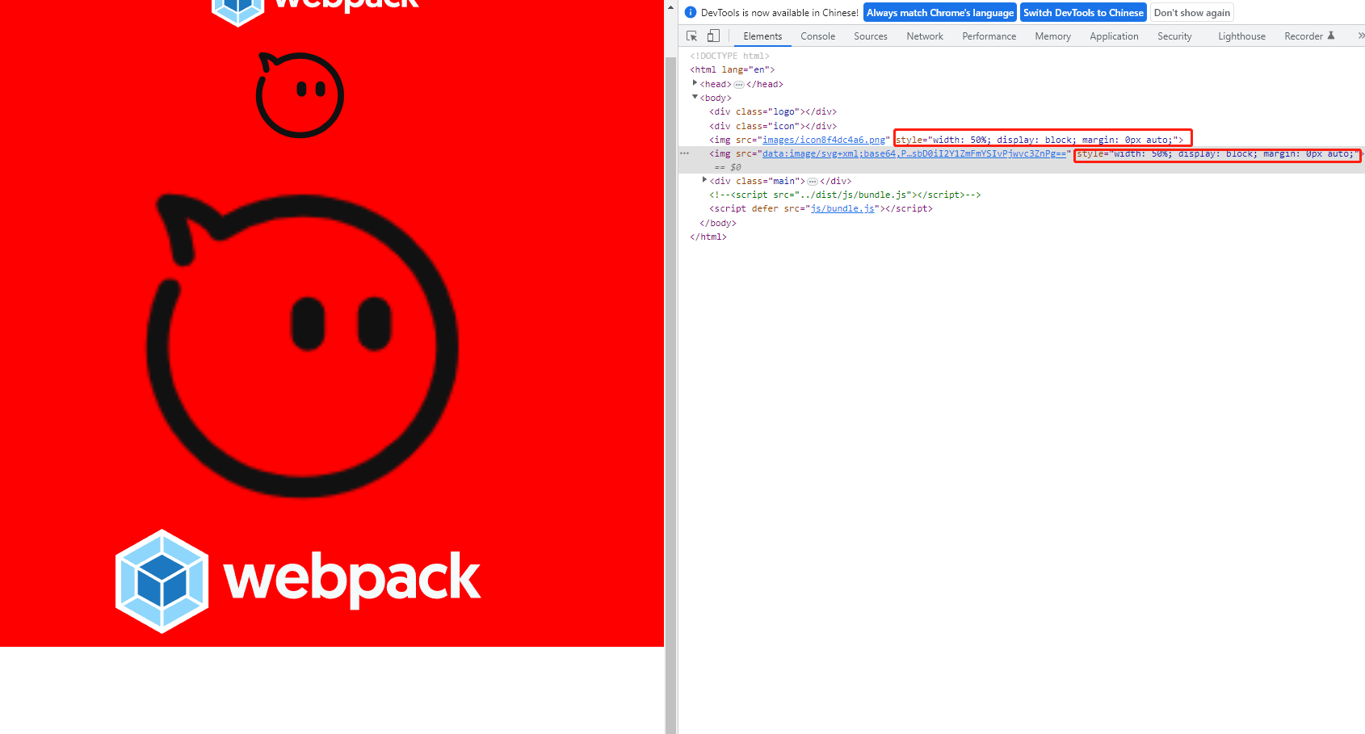This screenshot has width=1365, height=734.
Task: Open the base64 svg data image link
Action: (x=914, y=153)
